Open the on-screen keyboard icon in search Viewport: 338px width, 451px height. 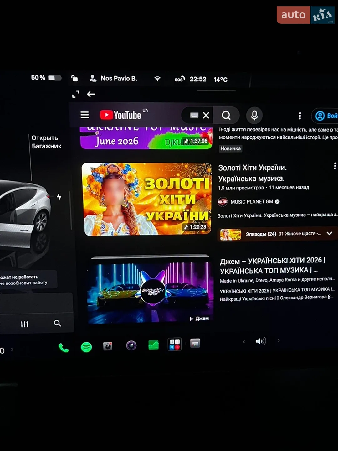pos(194,115)
